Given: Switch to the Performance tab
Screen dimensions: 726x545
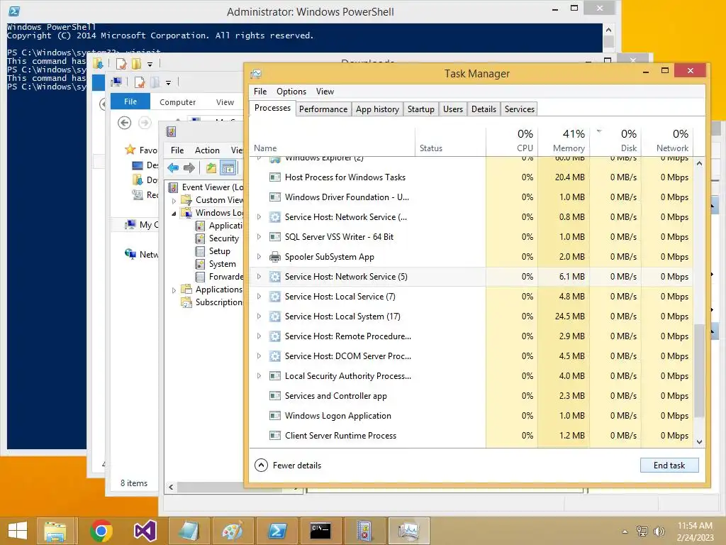Looking at the screenshot, I should coord(323,109).
